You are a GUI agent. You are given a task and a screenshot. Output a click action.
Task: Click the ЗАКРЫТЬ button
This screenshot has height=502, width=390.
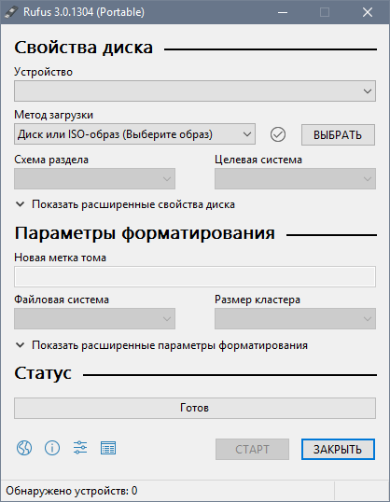coord(338,449)
